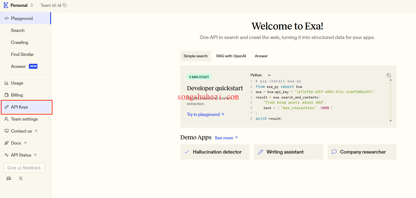Open the Python language dropdown
416x198 pixels.
(x=261, y=75)
